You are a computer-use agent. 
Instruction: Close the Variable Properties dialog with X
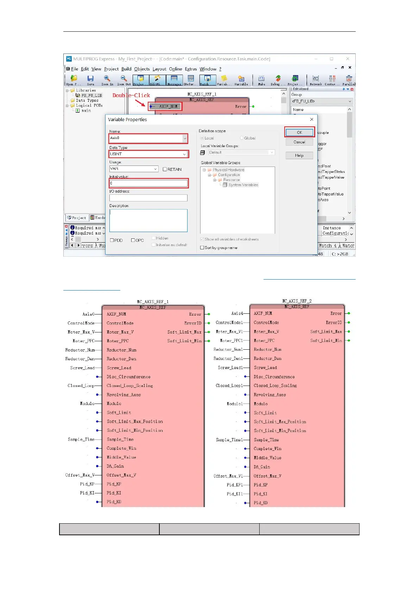point(311,120)
